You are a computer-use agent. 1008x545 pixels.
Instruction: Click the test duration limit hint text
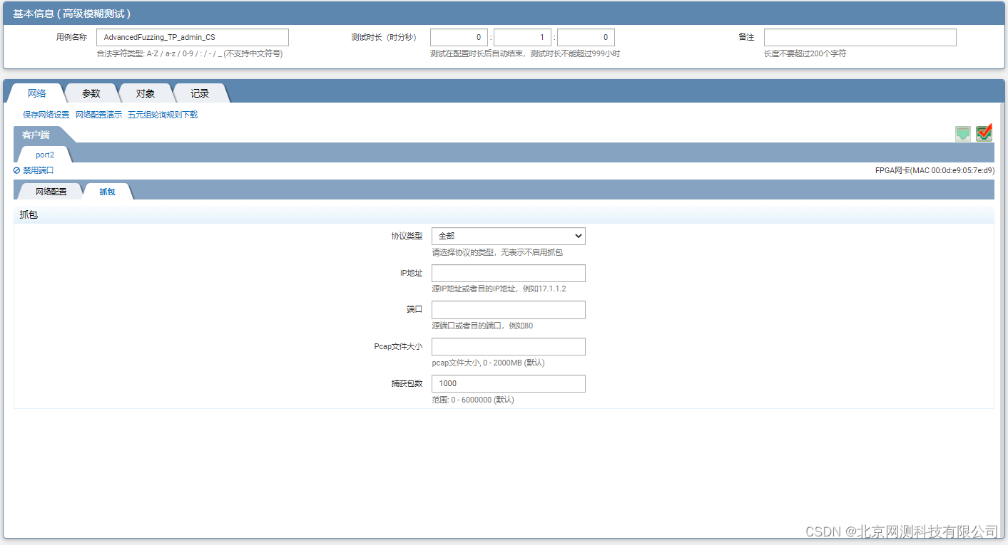tap(525, 53)
